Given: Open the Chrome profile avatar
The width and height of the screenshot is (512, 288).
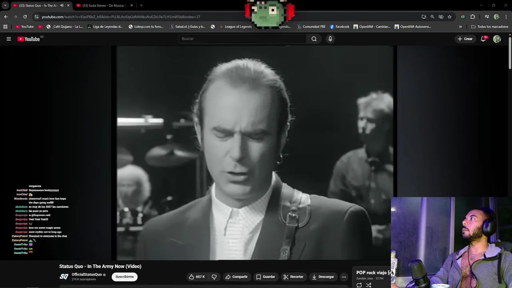Looking at the screenshot, I should click(496, 17).
